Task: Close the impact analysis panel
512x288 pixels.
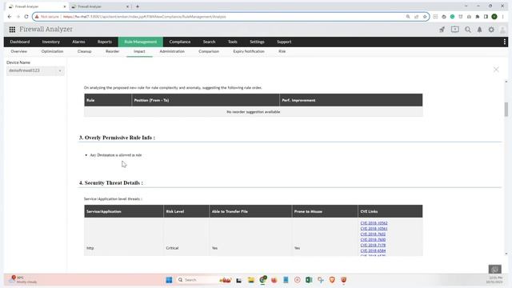Action: point(496,70)
